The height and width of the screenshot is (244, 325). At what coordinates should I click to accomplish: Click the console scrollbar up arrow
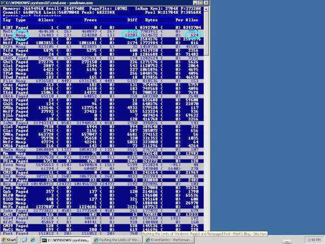pyautogui.click(x=206, y=9)
